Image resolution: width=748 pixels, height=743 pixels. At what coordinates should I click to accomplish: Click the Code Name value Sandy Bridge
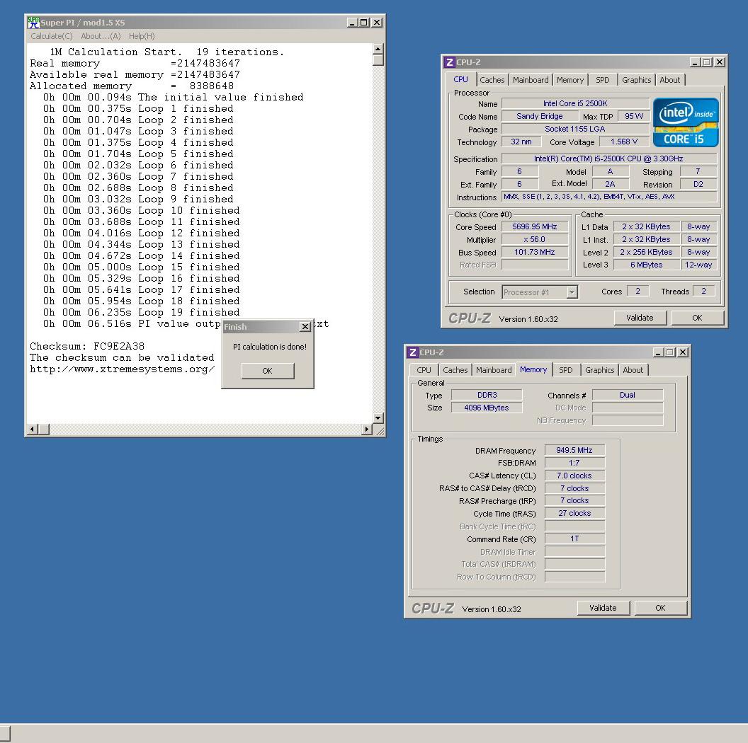pos(540,116)
